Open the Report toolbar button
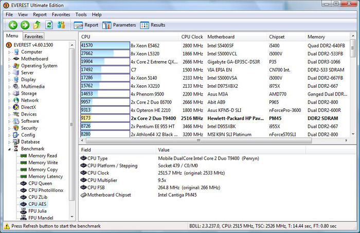This screenshot has width=360, height=233. (x=86, y=25)
